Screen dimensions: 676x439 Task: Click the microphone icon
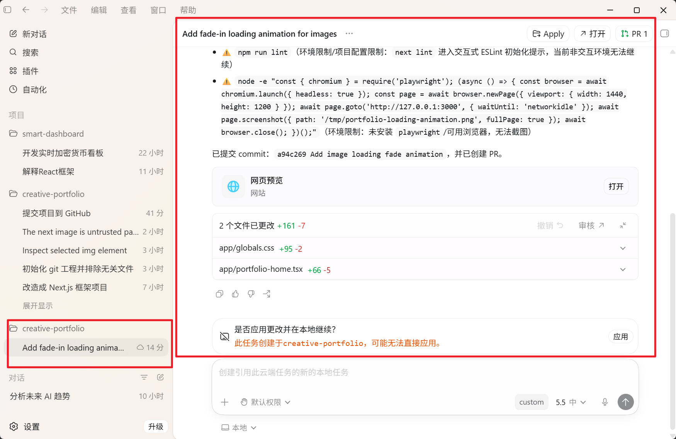click(x=605, y=402)
